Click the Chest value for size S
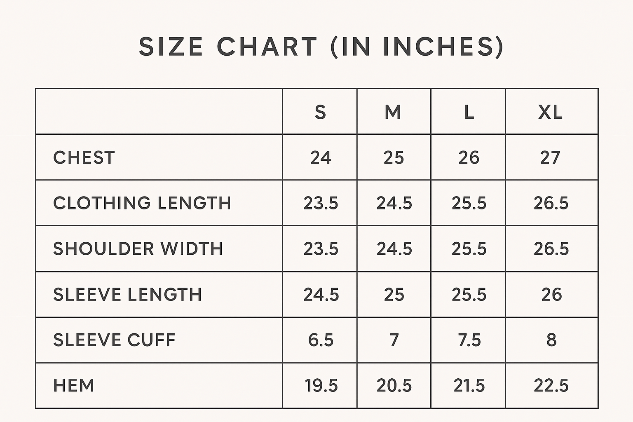The width and height of the screenshot is (633, 422). pos(321,158)
